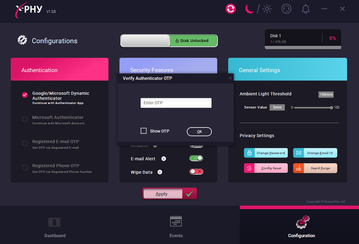Click the Ambient Light Threshold slider handle
This screenshot has width=359, height=244.
click(331, 108)
